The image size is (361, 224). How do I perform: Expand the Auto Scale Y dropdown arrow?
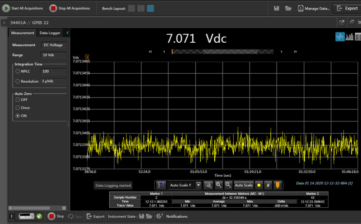coord(198,185)
